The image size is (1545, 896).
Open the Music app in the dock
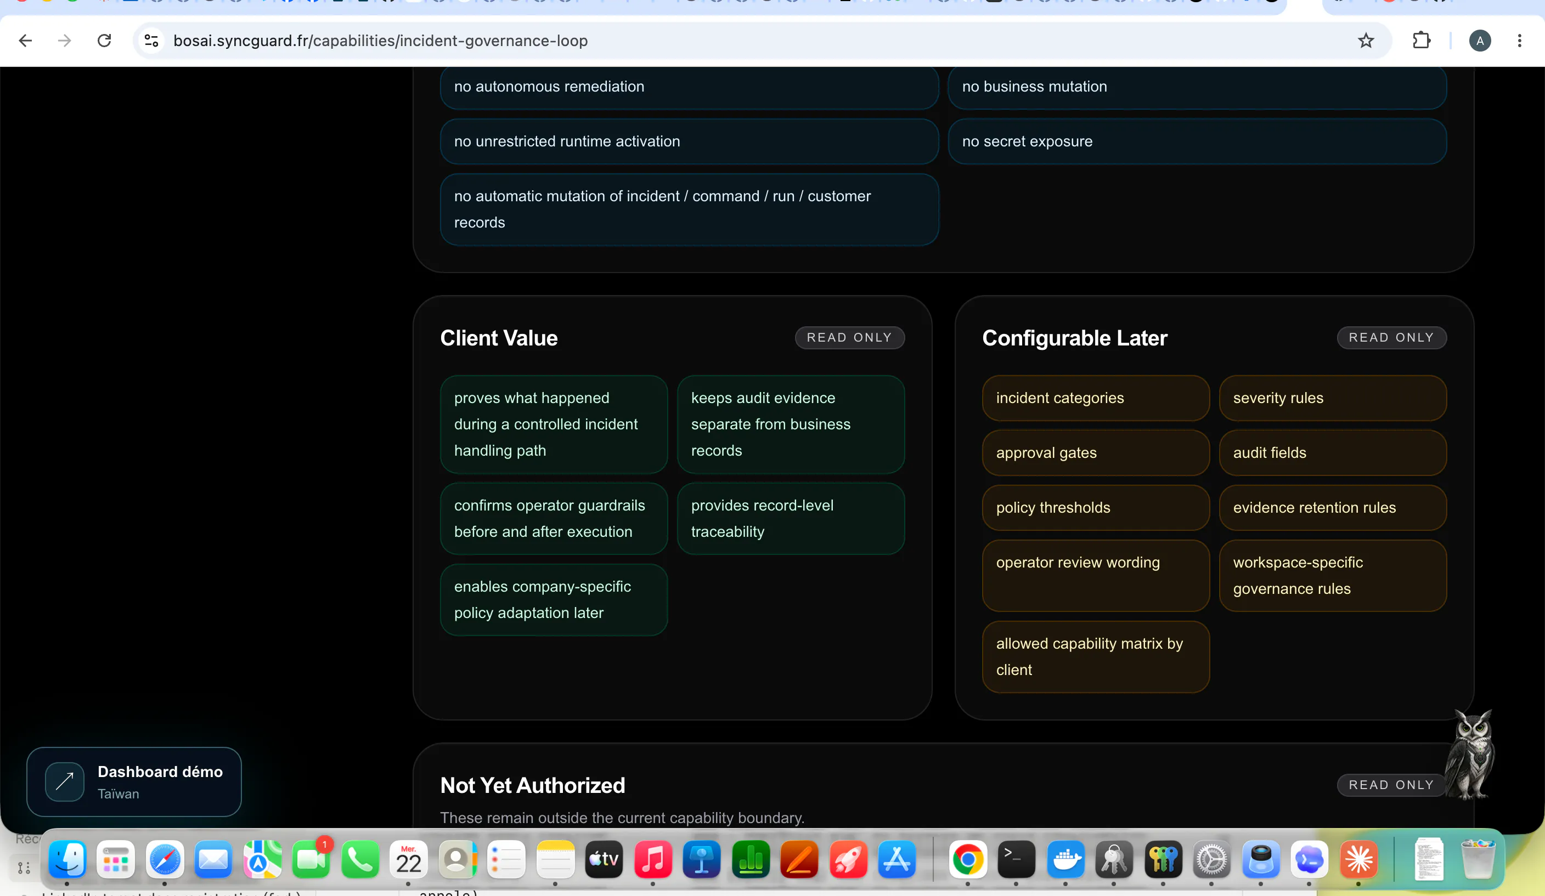tap(653, 859)
